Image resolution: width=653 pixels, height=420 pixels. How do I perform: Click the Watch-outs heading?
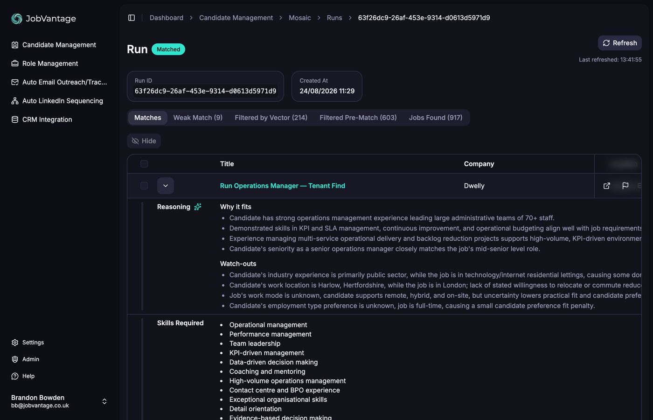(238, 264)
